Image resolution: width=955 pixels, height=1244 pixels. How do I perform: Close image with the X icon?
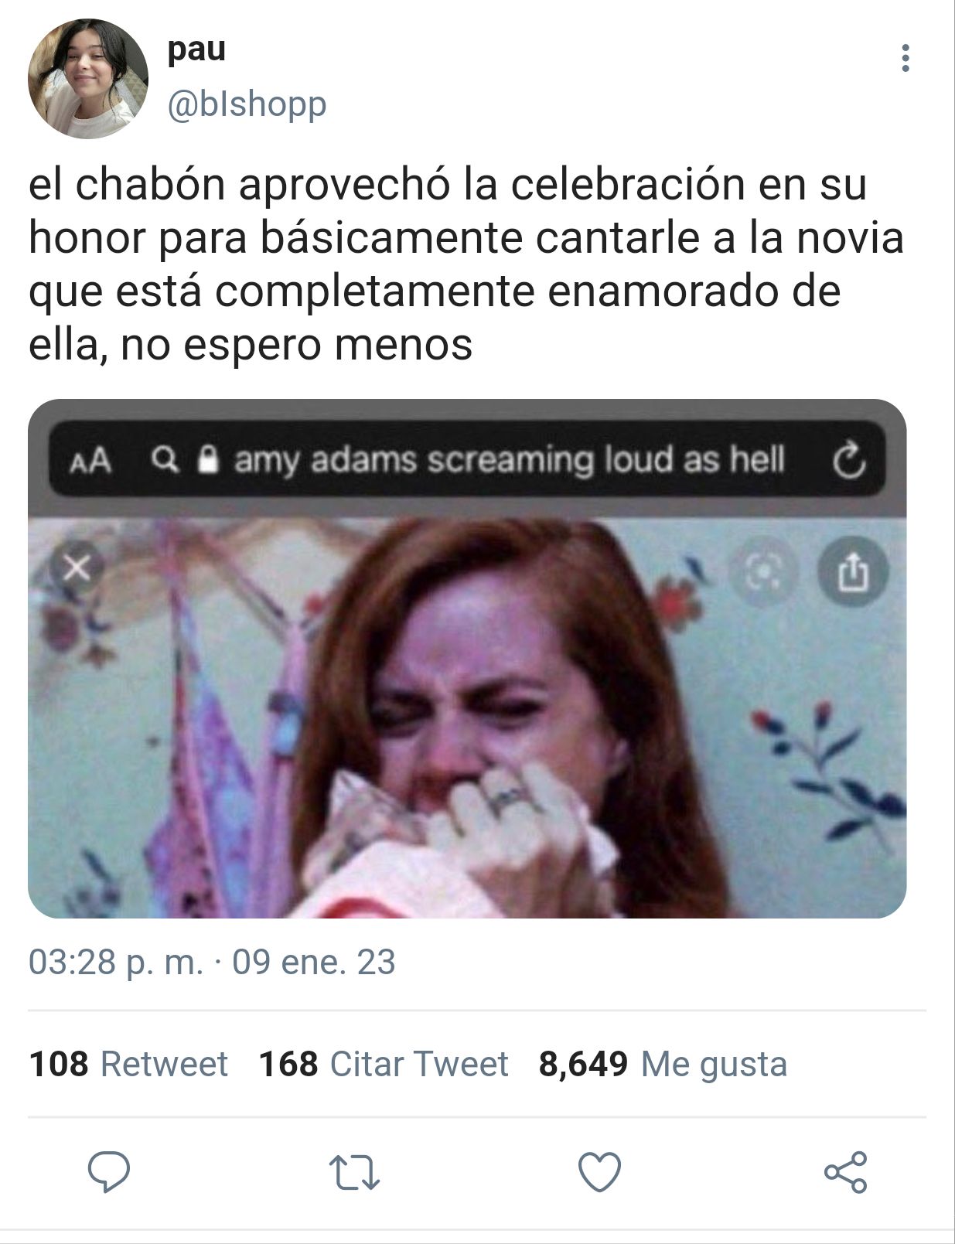coord(77,568)
